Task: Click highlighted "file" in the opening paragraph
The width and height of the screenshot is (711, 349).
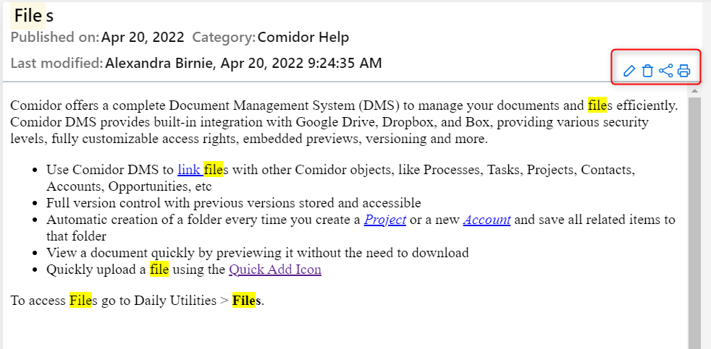Action: tap(597, 105)
